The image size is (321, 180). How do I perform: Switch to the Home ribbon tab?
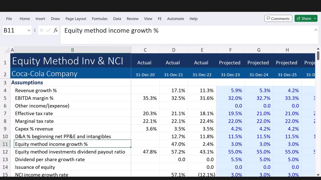[x=25, y=19]
